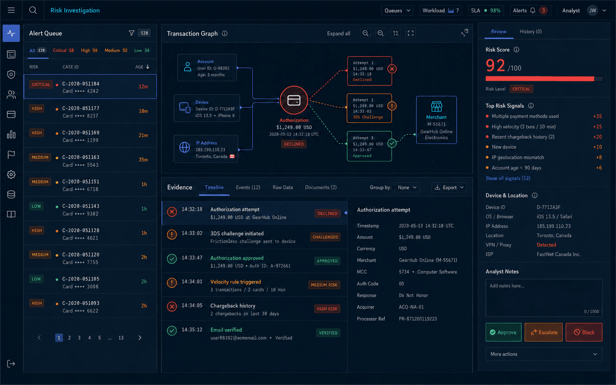This screenshot has width=616, height=385.
Task: Open the bar chart sidebar icon
Action: click(11, 135)
